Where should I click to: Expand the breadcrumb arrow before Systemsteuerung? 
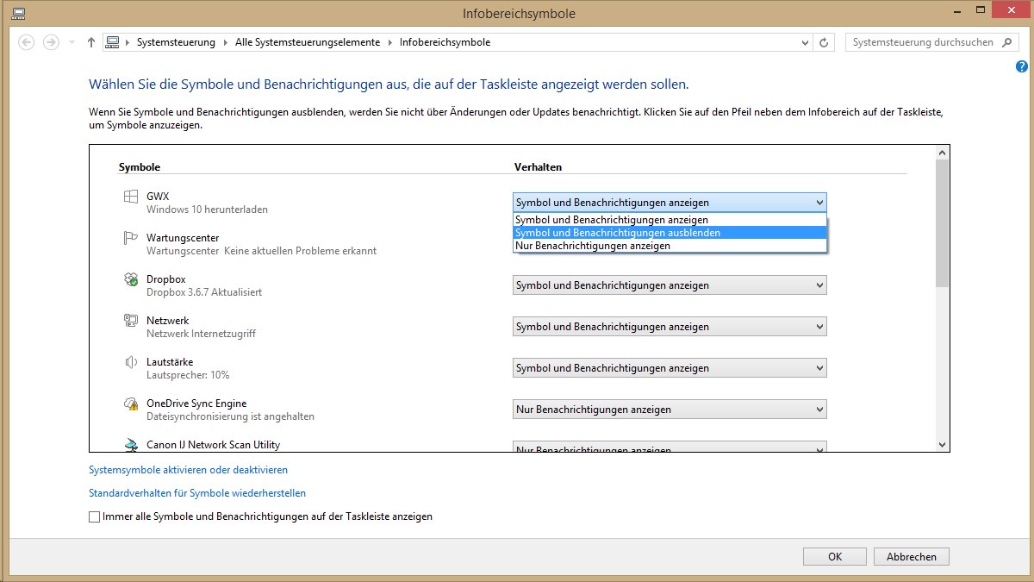point(128,42)
